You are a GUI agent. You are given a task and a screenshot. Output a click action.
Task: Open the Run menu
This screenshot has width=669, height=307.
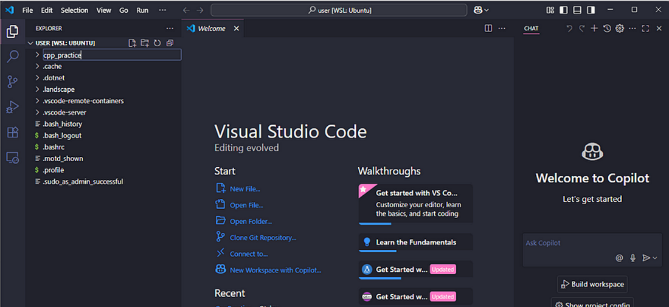(142, 10)
